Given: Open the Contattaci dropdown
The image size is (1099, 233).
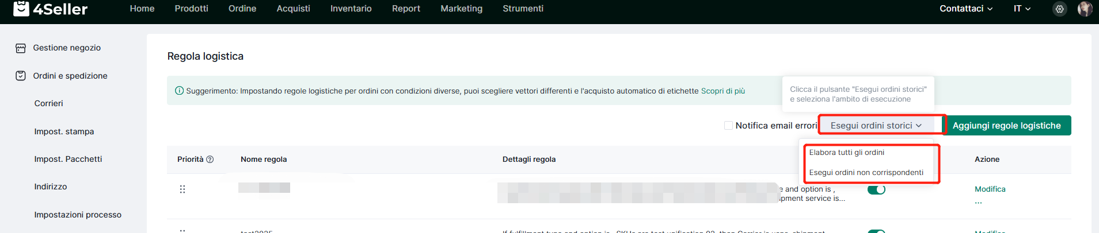Looking at the screenshot, I should 966,9.
